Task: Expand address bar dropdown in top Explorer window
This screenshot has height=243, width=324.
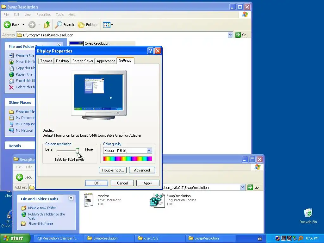Action: pos(230,35)
